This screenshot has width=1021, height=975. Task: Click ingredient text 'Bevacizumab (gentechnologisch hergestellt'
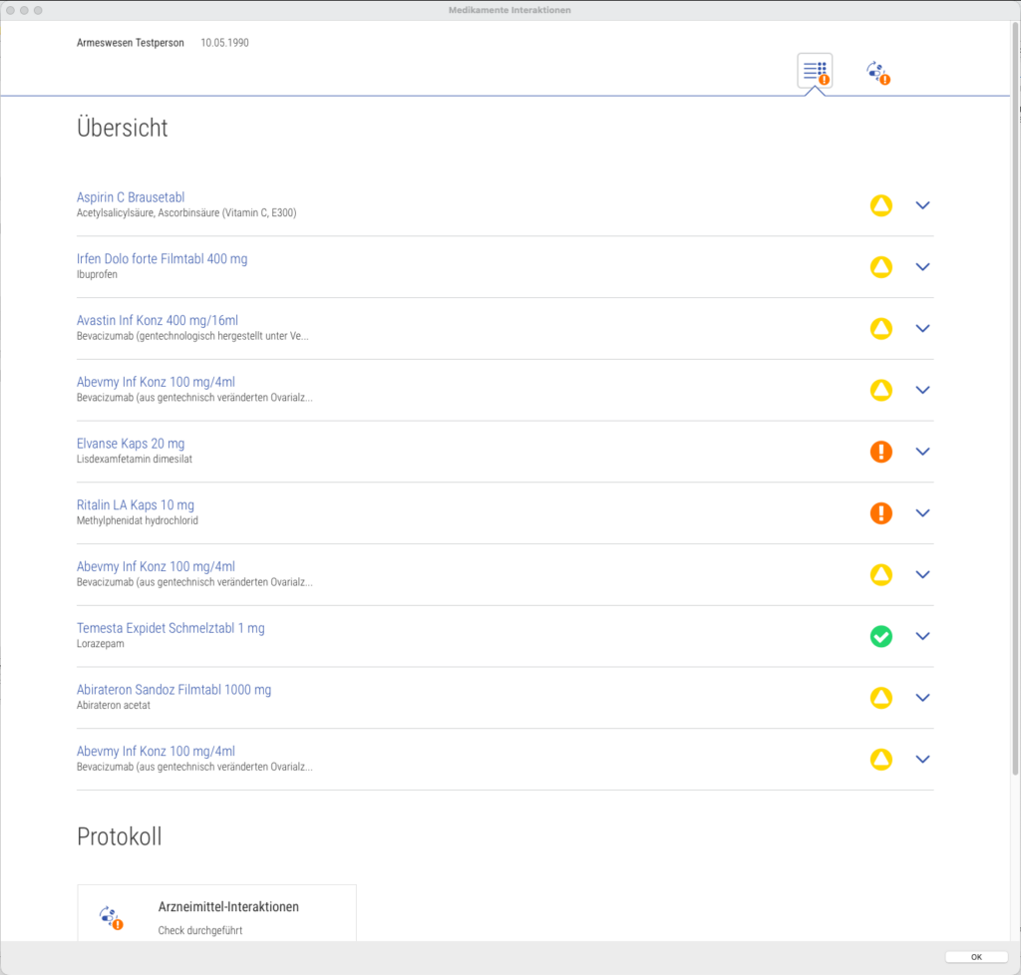coord(170,337)
